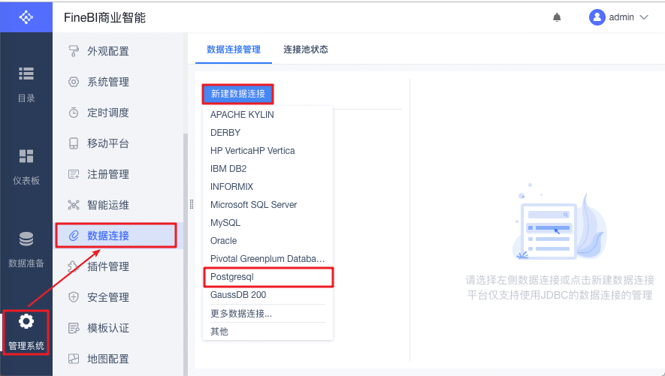Expand the admin account dropdown arrow
This screenshot has height=376, width=665.
[644, 17]
